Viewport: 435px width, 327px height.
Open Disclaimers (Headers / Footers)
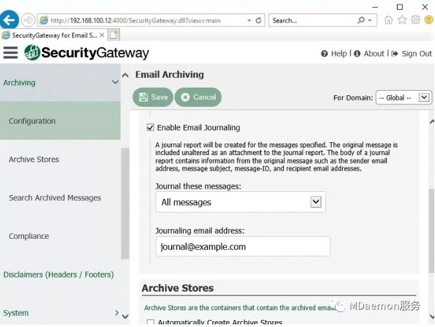pos(59,274)
